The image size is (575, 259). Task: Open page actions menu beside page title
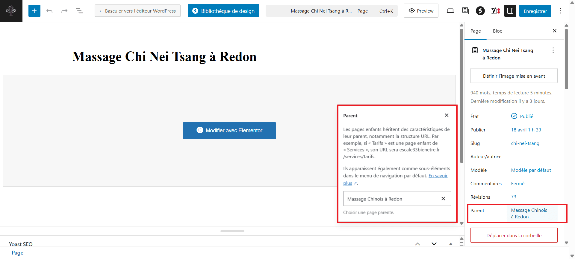[x=553, y=50]
